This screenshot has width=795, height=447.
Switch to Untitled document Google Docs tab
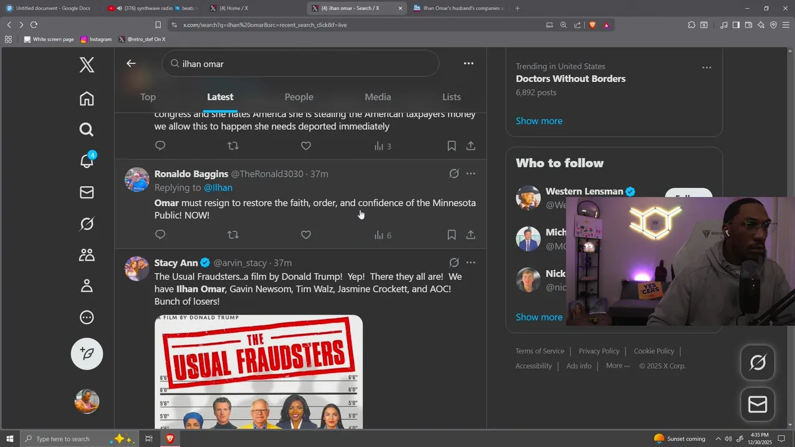50,8
